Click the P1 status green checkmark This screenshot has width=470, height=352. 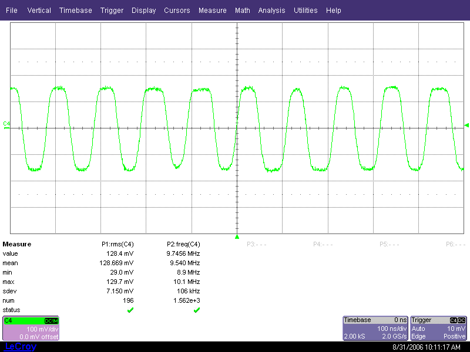130,310
